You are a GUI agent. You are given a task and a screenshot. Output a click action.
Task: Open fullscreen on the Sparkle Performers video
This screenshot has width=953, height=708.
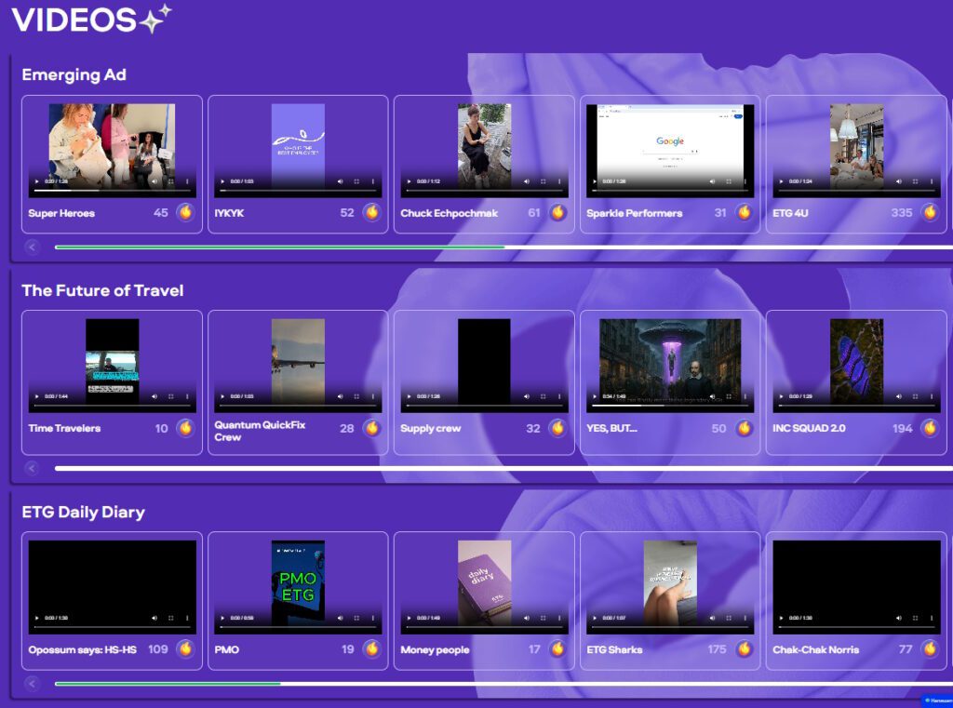click(729, 181)
